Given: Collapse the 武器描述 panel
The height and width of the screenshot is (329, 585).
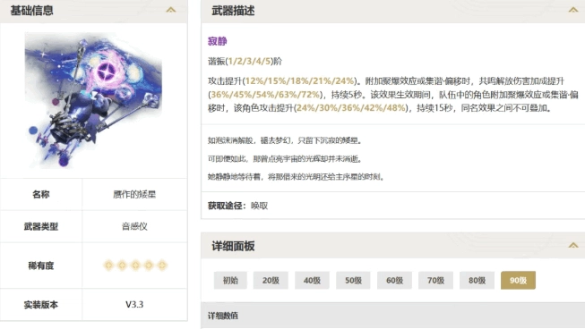Looking at the screenshot, I should click(573, 10).
